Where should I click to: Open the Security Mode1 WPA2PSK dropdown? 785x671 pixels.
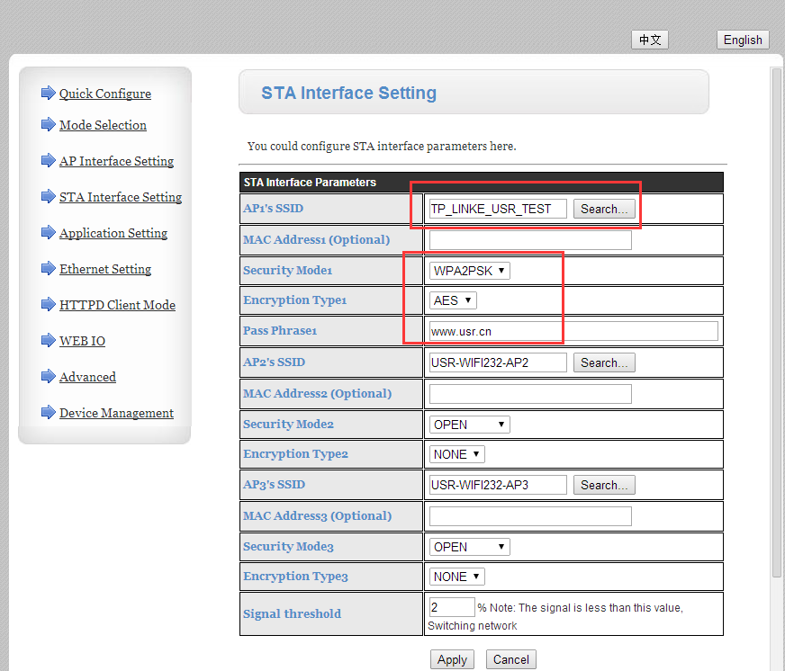click(x=469, y=271)
